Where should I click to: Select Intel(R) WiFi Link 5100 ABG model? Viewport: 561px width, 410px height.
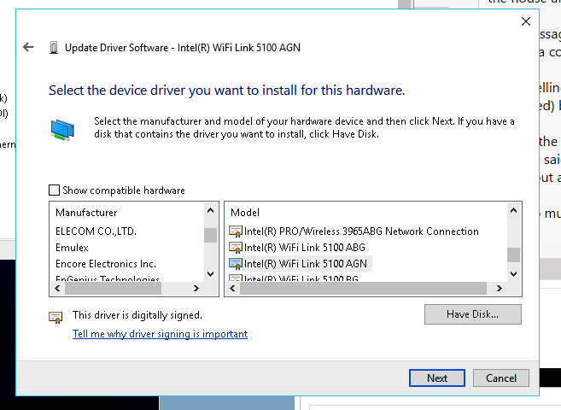tap(305, 248)
